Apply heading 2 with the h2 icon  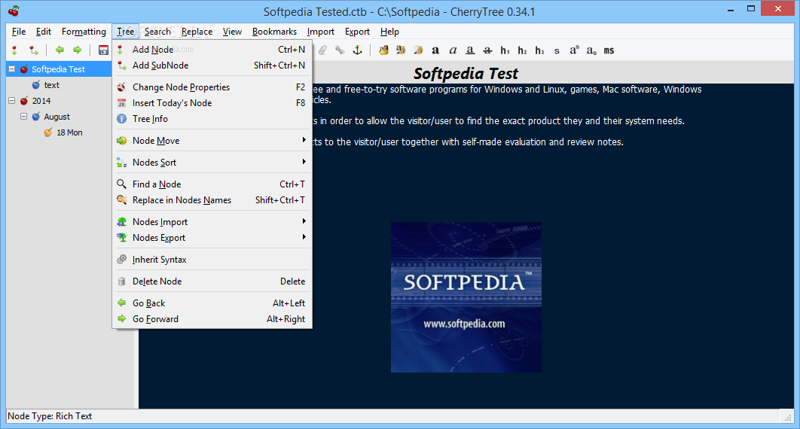click(523, 50)
